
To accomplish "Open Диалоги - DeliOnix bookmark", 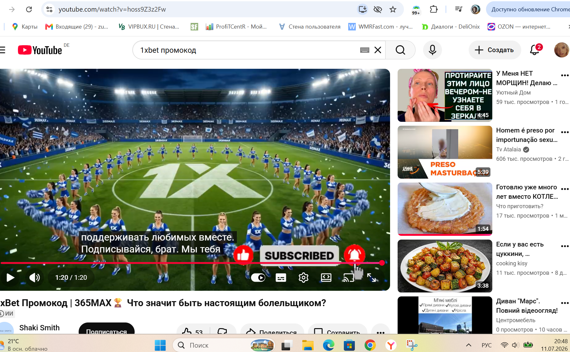I will 451,27.
